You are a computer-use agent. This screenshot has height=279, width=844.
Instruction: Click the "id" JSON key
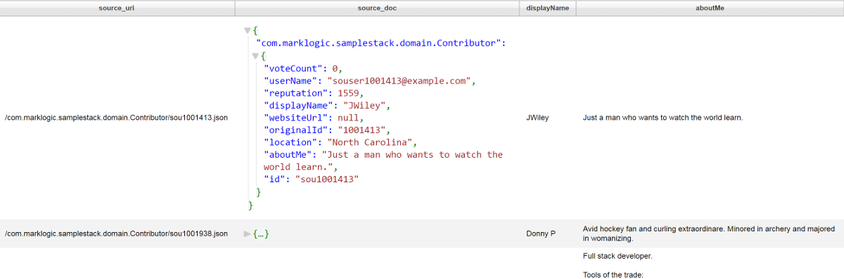275,179
